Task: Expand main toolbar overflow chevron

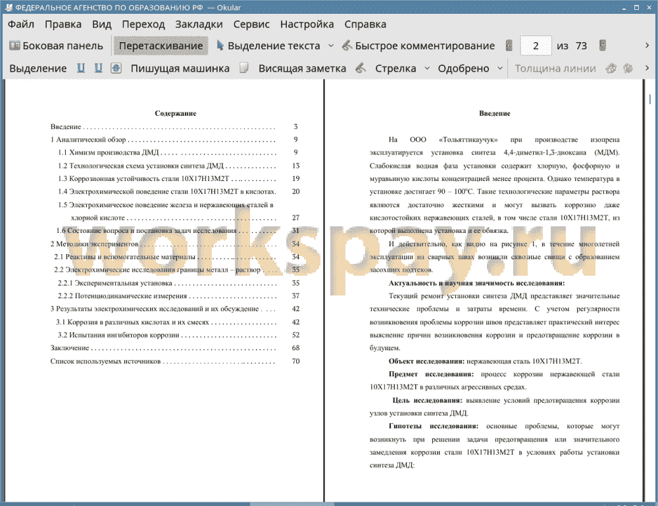Action: (x=647, y=45)
